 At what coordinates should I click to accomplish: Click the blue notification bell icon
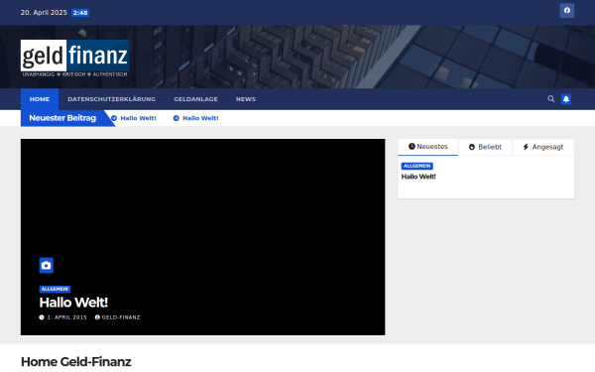click(x=566, y=99)
